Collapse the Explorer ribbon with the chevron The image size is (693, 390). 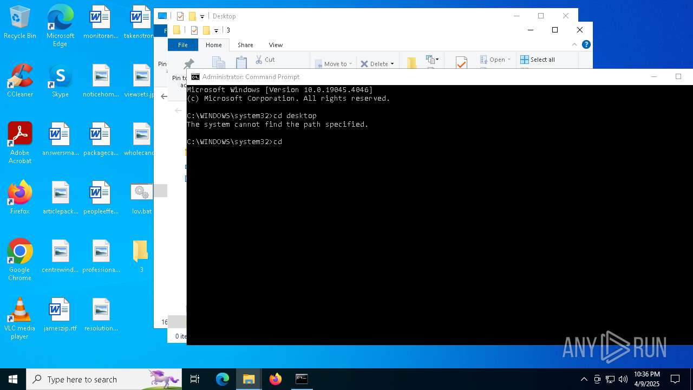click(574, 45)
